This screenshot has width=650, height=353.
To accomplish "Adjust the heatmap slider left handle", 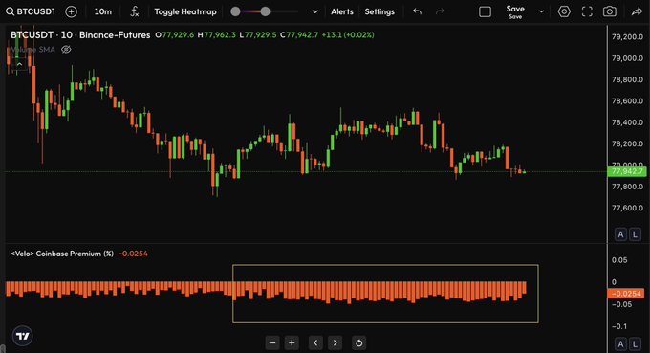I will coord(235,11).
